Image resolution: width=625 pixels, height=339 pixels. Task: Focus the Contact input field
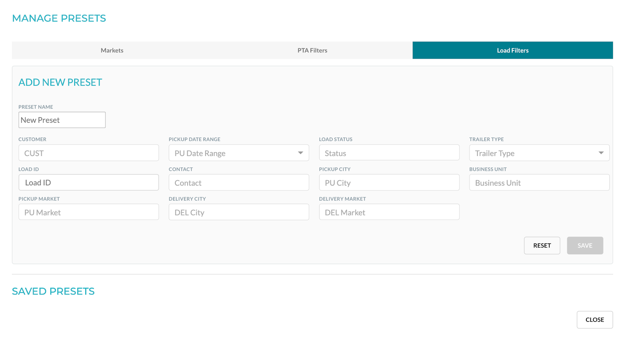tap(239, 183)
